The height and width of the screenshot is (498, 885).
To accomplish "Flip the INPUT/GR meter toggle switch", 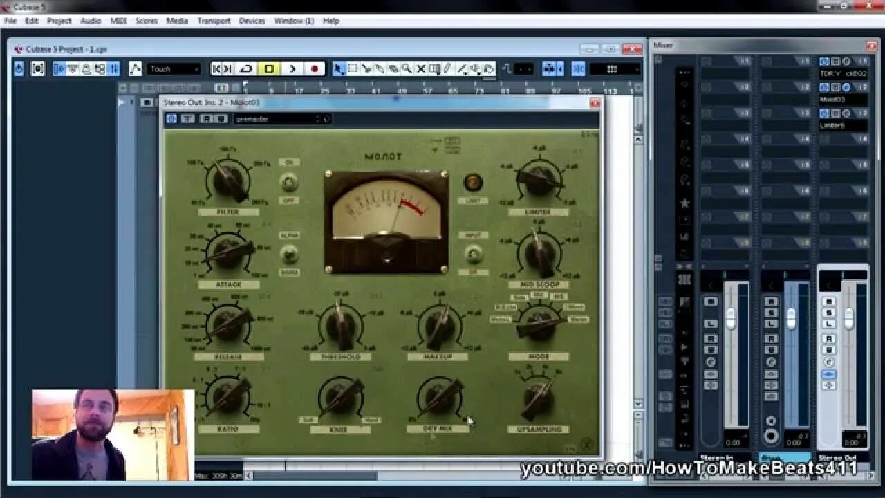I will (x=473, y=255).
